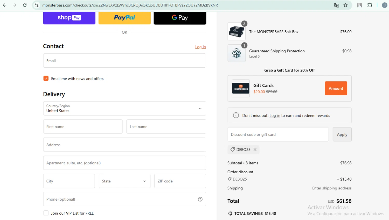The width and height of the screenshot is (389, 220).
Task: Focus the ZIP code field
Action: pyautogui.click(x=180, y=181)
